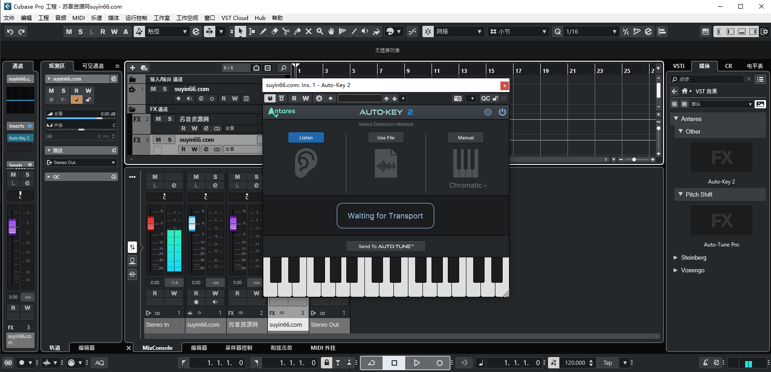The image size is (771, 372).
Task: Open the Chromatic scale dropdown
Action: [x=468, y=185]
